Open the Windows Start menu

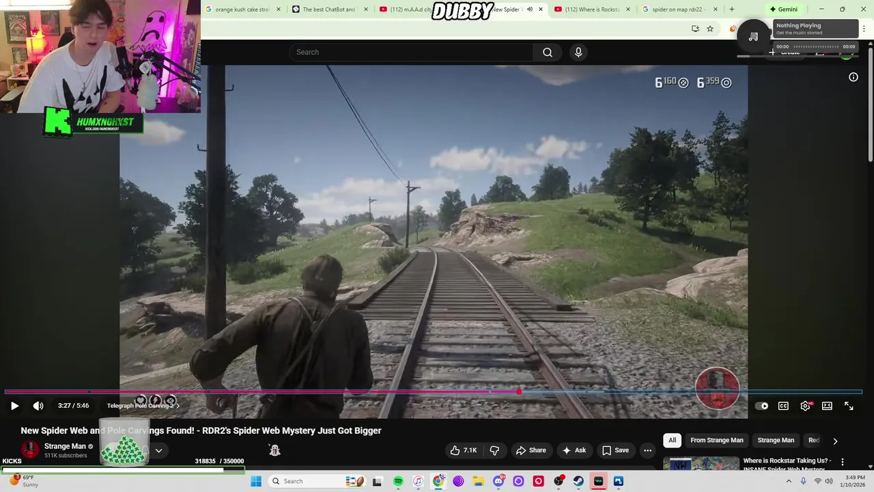tap(256, 481)
